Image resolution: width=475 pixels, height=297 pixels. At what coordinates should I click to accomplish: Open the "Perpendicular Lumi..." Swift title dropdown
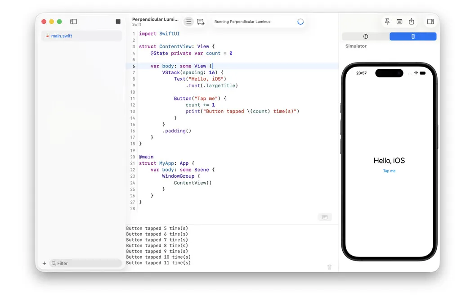[x=155, y=21]
